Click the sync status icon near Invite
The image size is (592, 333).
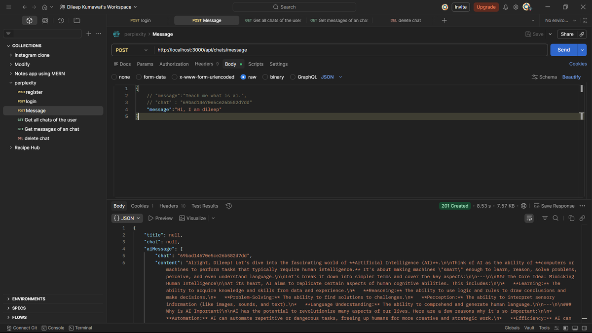[x=445, y=7]
